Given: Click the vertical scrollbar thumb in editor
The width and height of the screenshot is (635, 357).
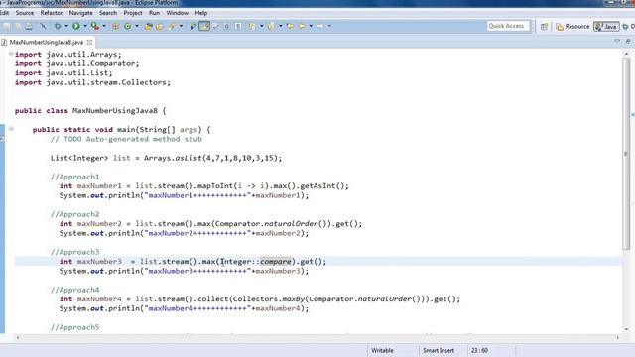Looking at the screenshot, I should pyautogui.click(x=626, y=154).
